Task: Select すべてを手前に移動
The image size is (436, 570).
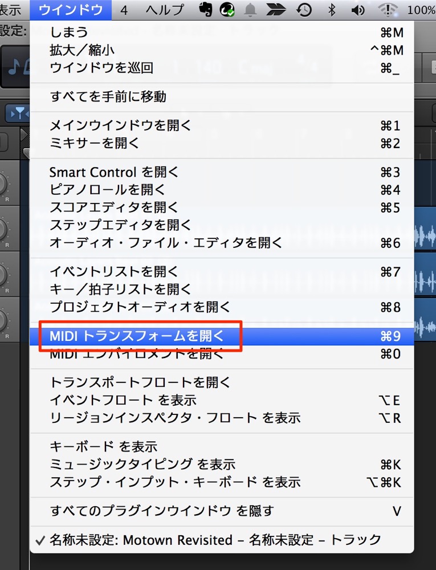Action: pyautogui.click(x=222, y=97)
